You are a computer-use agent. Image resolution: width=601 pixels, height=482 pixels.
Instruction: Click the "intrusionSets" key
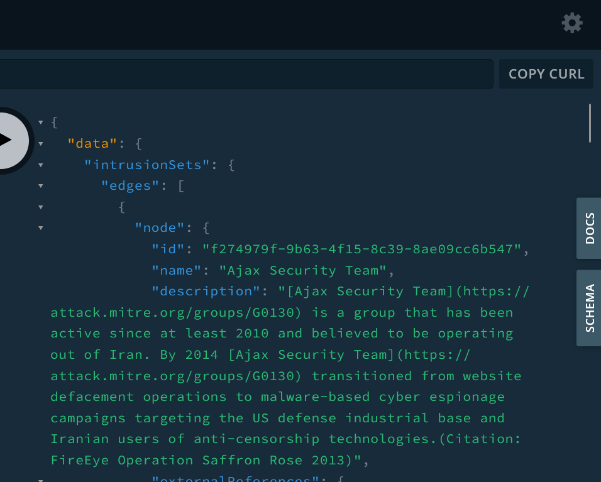[x=147, y=165]
